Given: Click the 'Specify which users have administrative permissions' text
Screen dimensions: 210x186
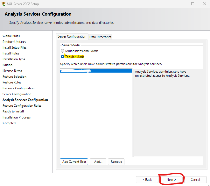Looking at the screenshot, I should (x=111, y=64).
